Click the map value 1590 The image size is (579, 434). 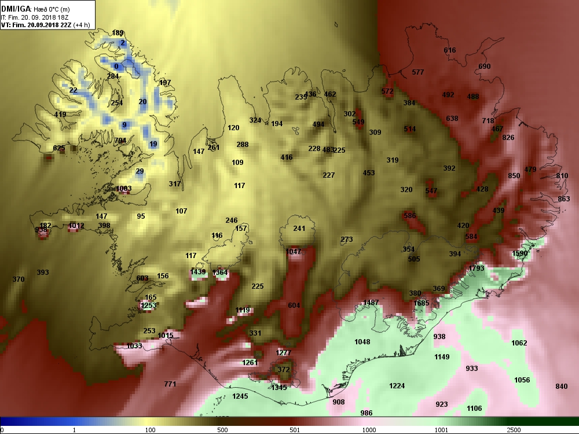click(x=520, y=253)
